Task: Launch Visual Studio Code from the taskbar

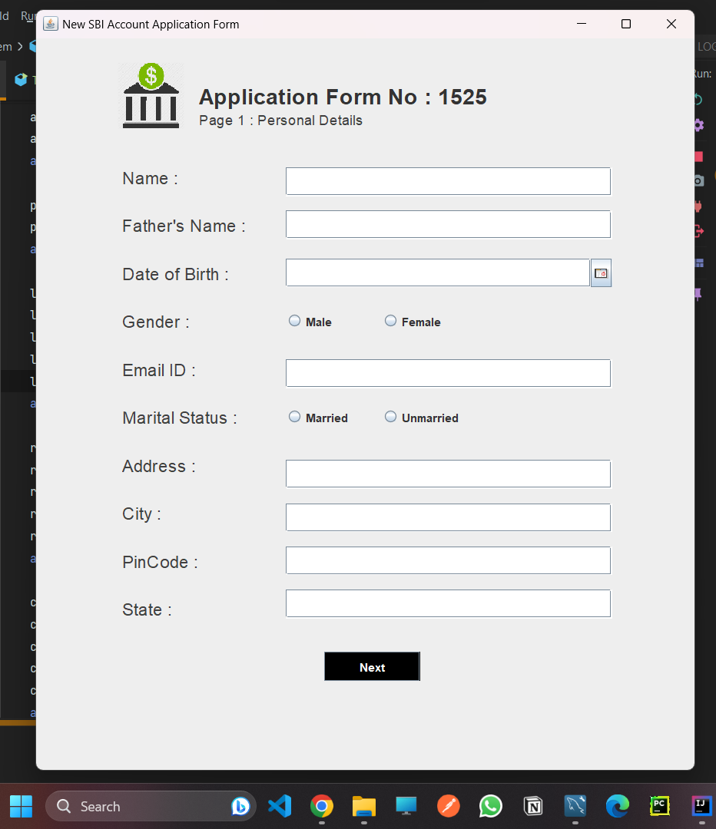Action: [x=280, y=806]
